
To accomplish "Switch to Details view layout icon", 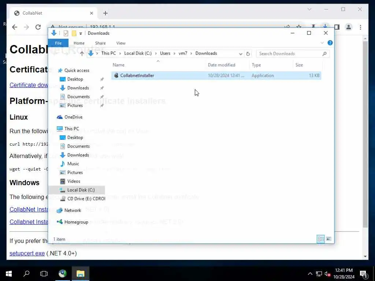I will click(x=321, y=239).
